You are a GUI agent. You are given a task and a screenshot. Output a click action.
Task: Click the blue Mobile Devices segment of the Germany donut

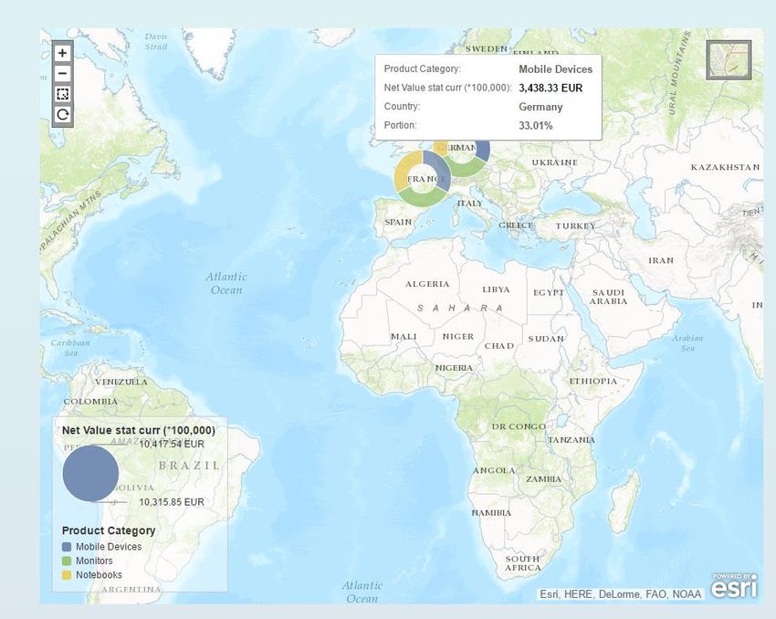coord(484,151)
